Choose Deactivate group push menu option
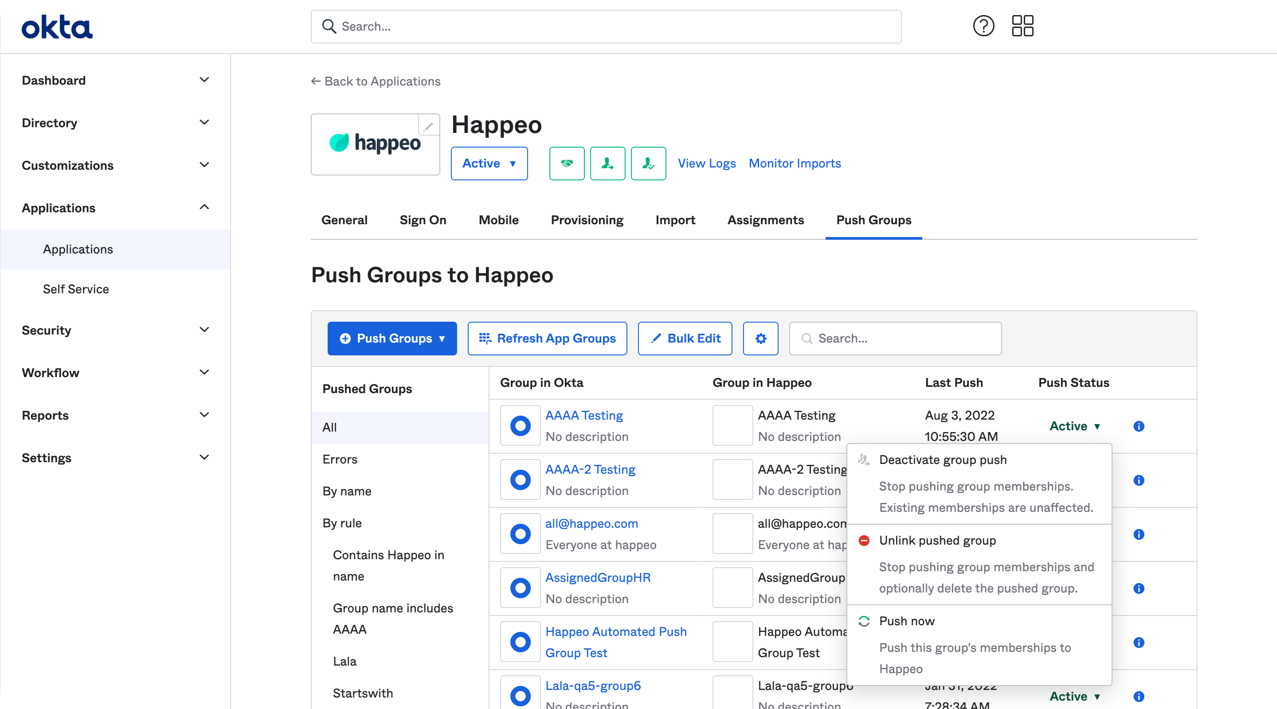This screenshot has width=1277, height=709. 979,483
